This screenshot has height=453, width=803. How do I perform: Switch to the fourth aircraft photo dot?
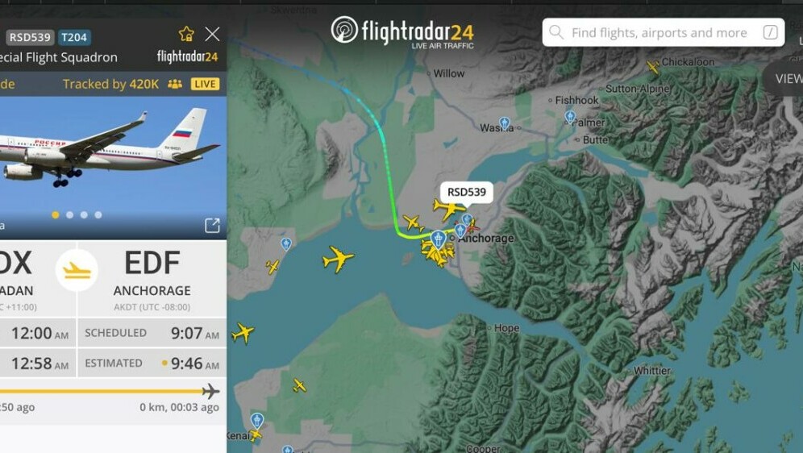(98, 215)
